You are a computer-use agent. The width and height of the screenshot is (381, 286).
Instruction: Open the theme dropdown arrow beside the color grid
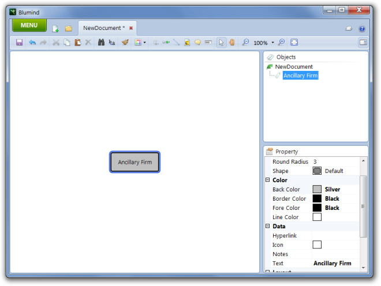point(145,43)
